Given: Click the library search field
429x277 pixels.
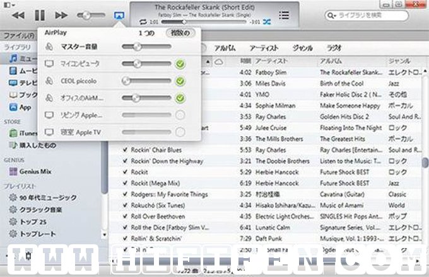Looking at the screenshot, I should point(367,16).
